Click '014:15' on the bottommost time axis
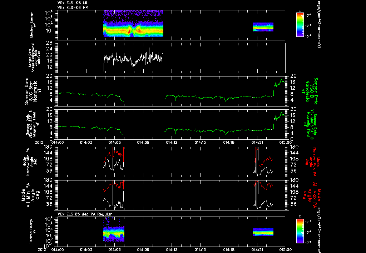The image size is (366, 253). [x=200, y=249]
